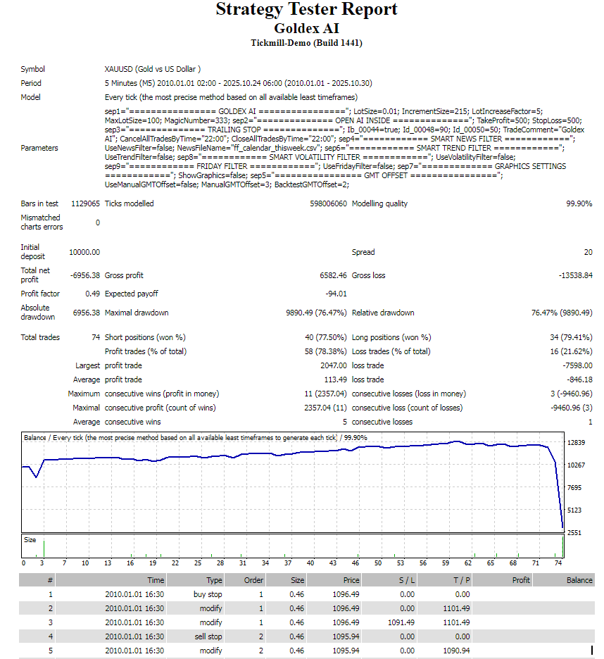Screen dimensions: 604x659
Task: Click the '#' column header in the orders table
Action: [49, 580]
